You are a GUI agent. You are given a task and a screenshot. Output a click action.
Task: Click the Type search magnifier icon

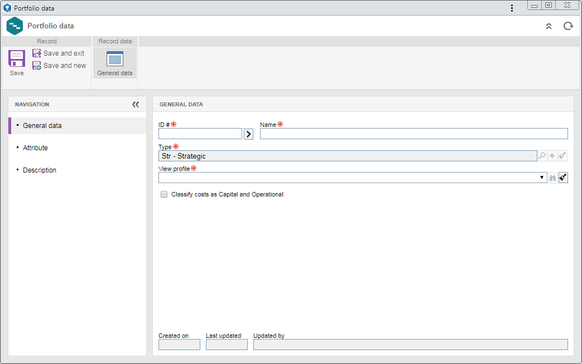pos(542,155)
